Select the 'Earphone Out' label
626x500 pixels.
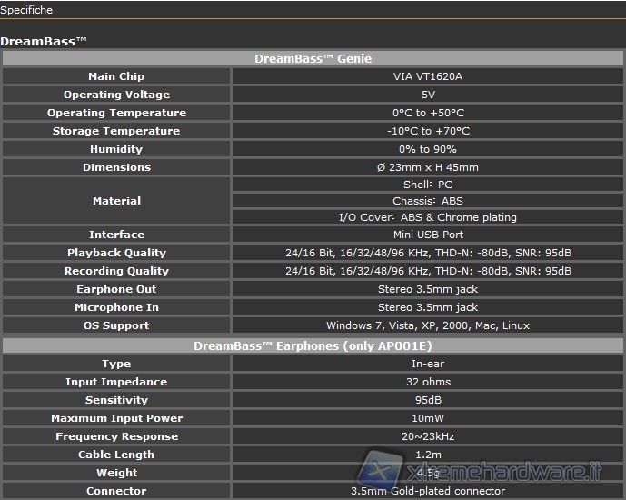click(x=116, y=289)
